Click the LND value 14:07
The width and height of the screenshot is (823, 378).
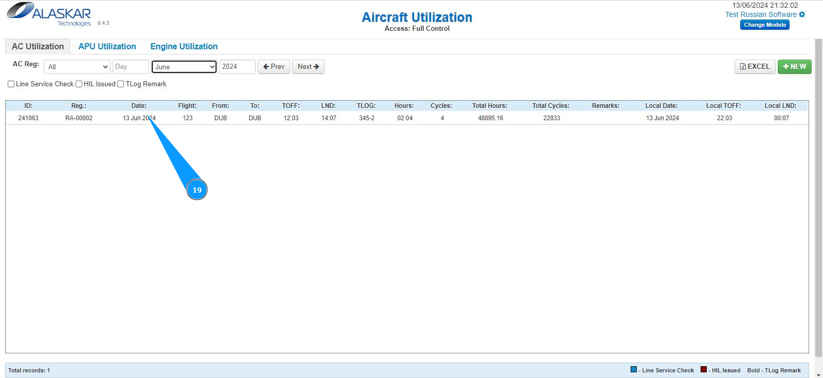click(x=329, y=118)
